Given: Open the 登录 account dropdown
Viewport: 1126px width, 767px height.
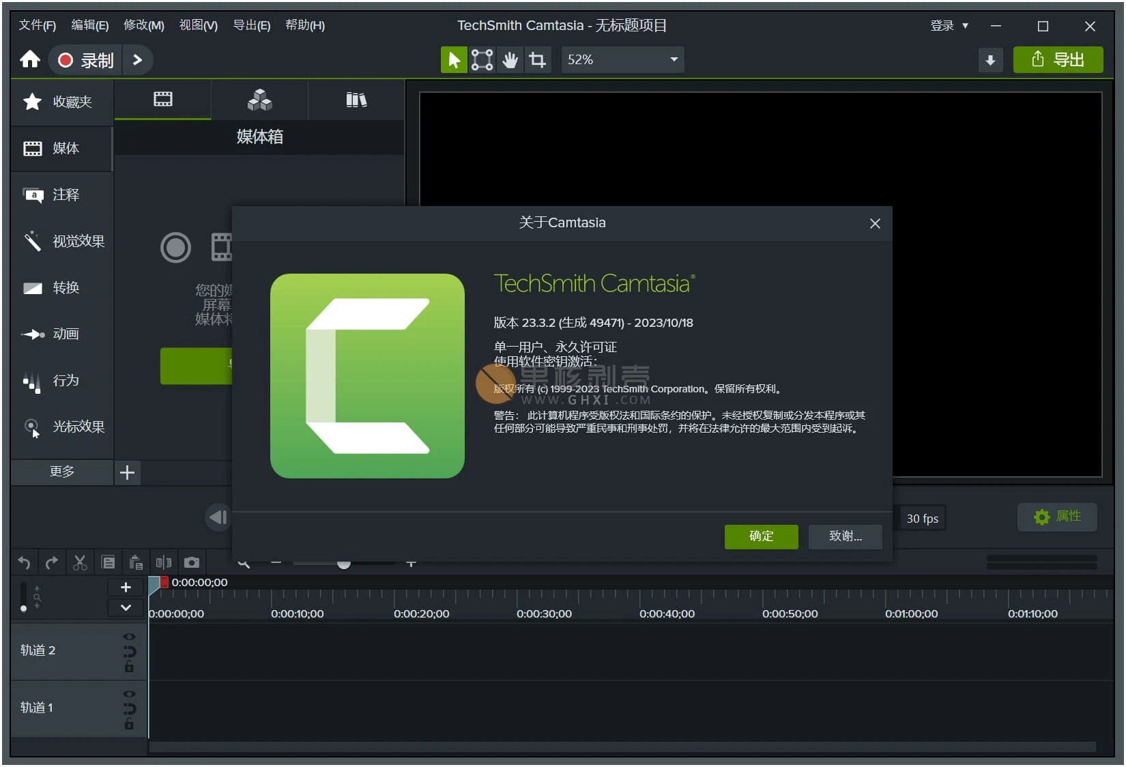Looking at the screenshot, I should coord(949,25).
